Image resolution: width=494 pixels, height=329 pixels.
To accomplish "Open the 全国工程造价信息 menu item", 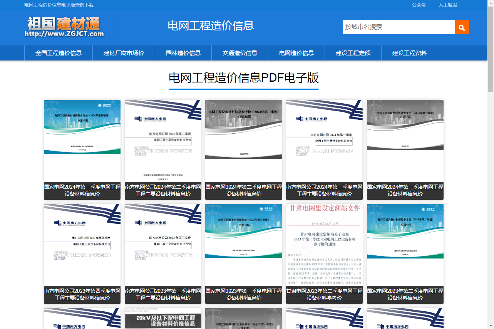I will [x=59, y=53].
